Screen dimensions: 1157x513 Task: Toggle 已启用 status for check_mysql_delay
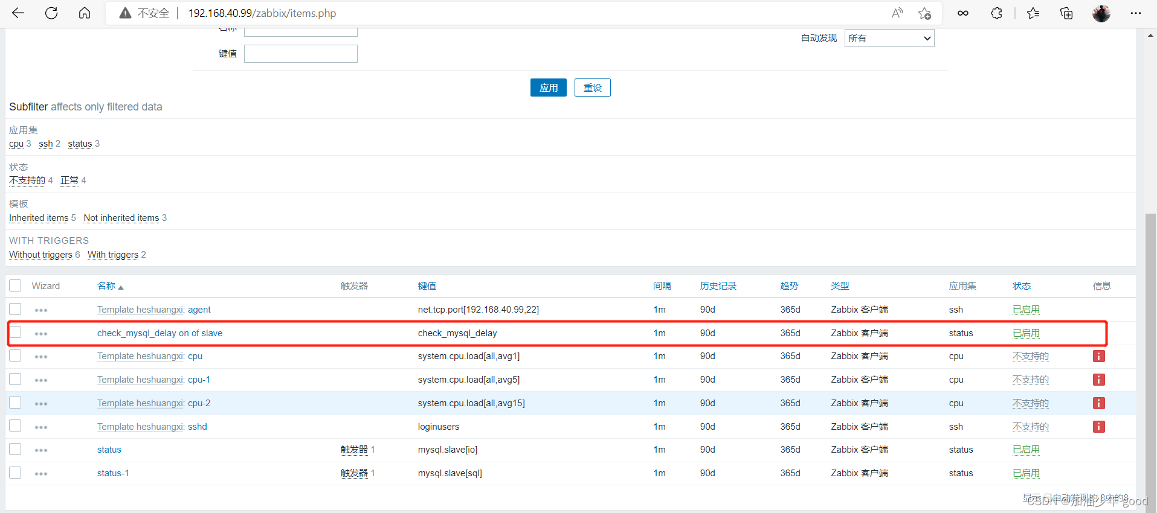(1026, 333)
